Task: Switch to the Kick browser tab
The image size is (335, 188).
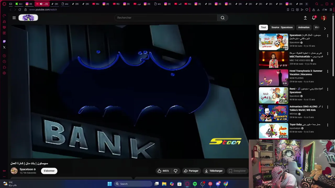Action: coord(19,4)
